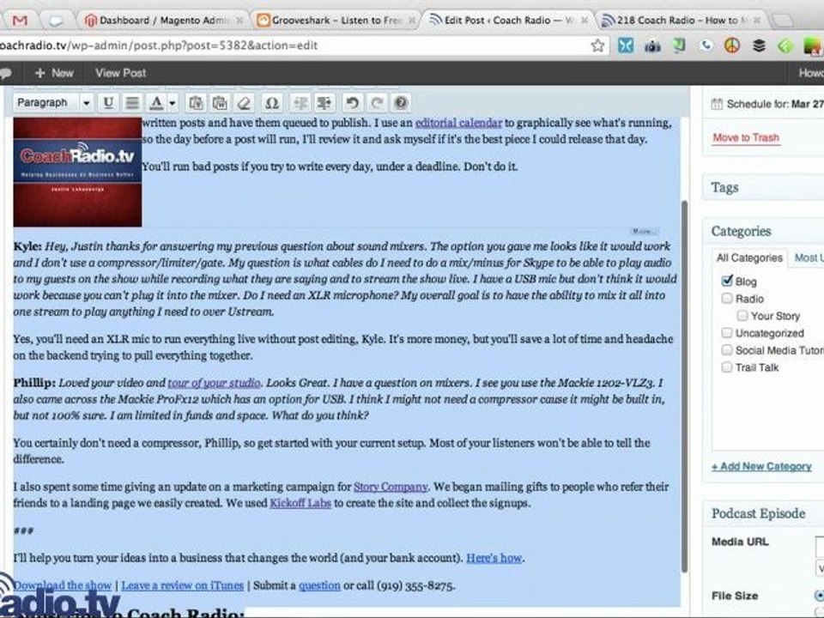The image size is (824, 618).
Task: Open the editorial calendar link
Action: (x=458, y=123)
